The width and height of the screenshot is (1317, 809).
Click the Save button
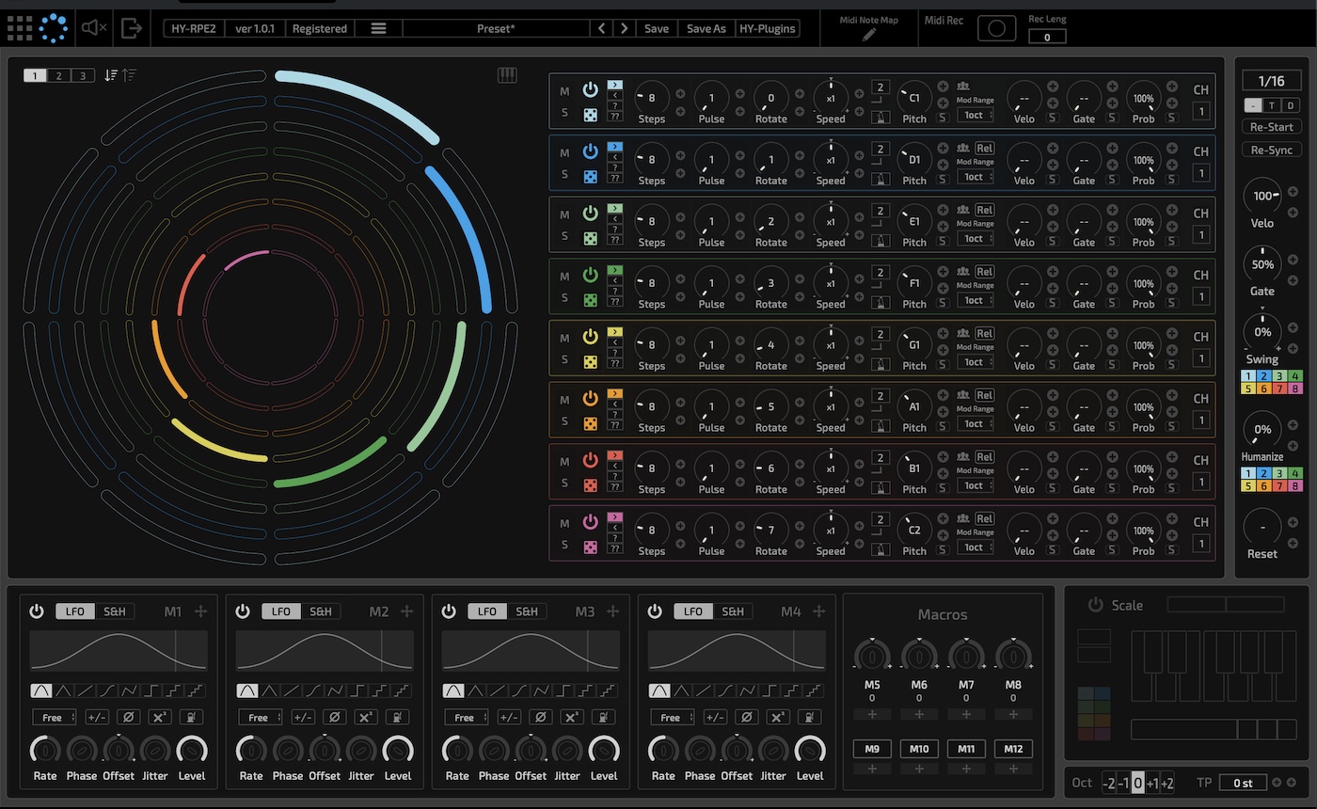coord(657,28)
